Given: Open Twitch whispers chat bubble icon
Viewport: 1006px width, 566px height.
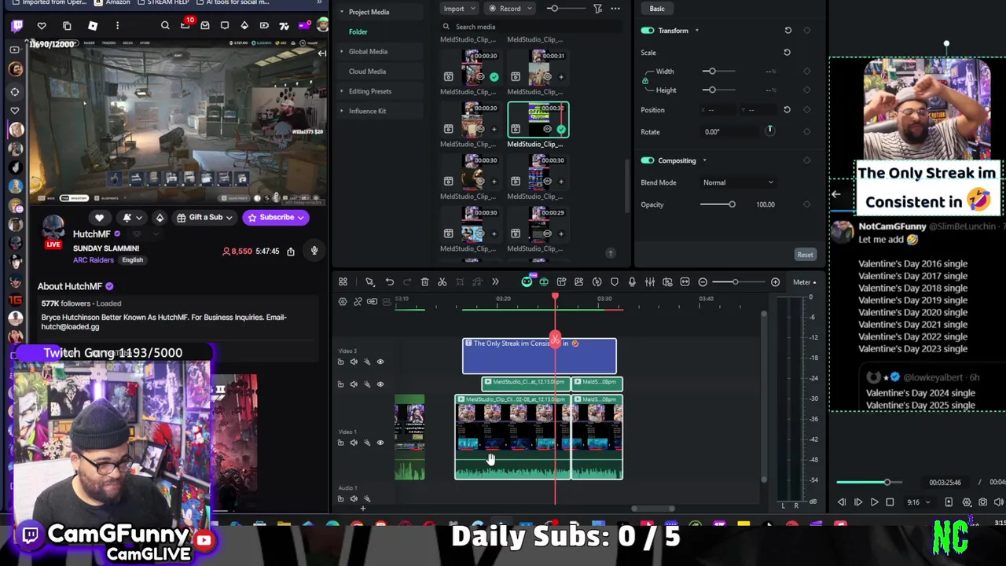Looking at the screenshot, I should tap(224, 26).
